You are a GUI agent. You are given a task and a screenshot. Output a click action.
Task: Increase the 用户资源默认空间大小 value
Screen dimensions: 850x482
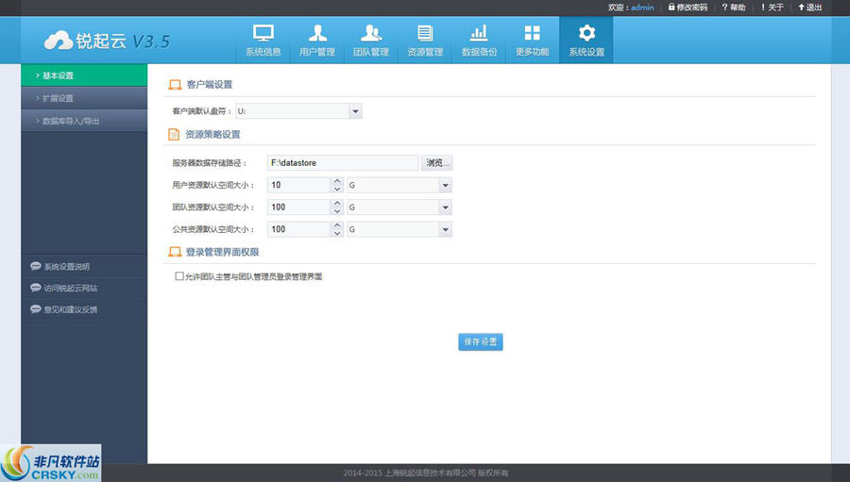pyautogui.click(x=337, y=181)
